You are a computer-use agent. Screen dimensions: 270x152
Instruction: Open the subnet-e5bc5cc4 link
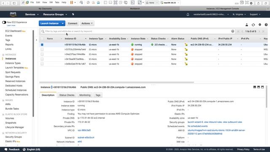(x=86, y=138)
